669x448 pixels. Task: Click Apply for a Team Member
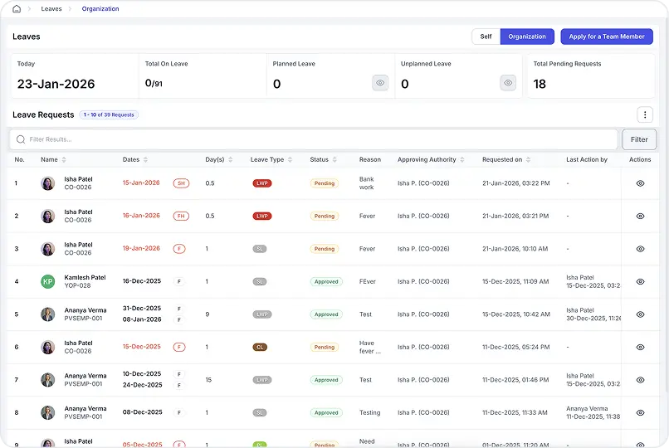point(607,37)
